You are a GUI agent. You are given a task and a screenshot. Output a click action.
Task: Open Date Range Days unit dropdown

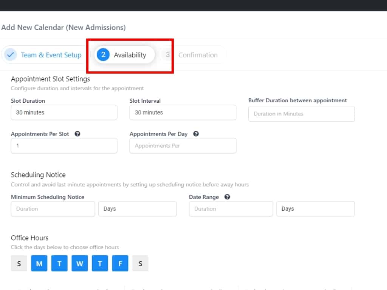[x=315, y=209]
